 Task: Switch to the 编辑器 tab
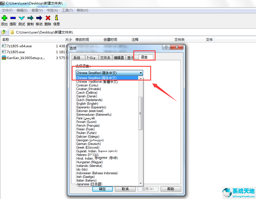tap(119, 58)
